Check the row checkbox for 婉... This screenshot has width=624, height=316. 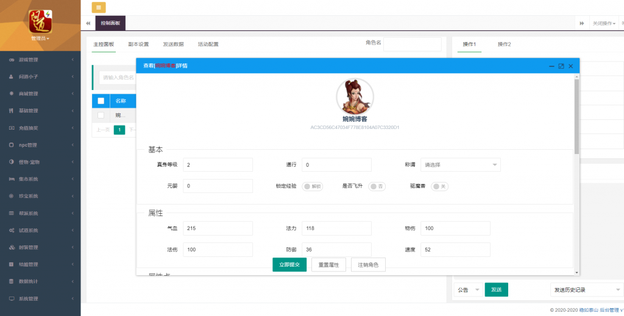click(101, 115)
